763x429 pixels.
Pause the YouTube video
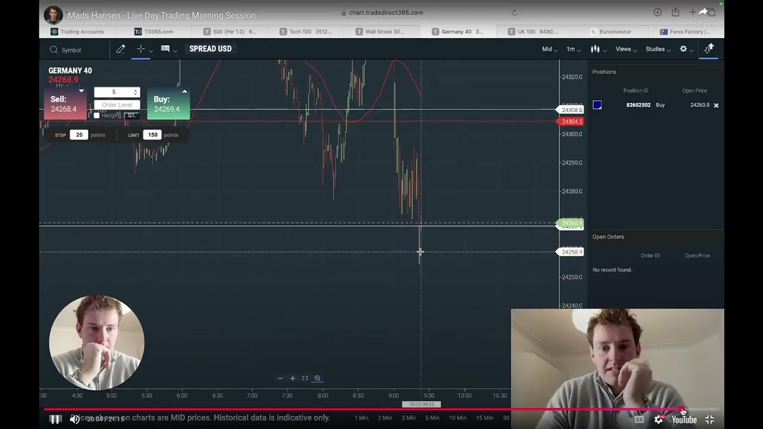point(55,419)
